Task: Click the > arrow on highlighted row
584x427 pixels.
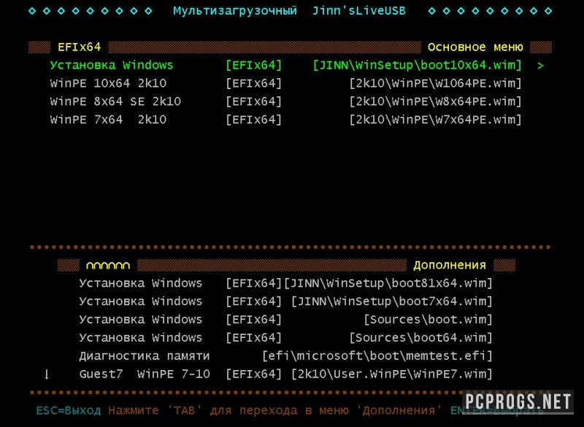Action: [x=540, y=66]
